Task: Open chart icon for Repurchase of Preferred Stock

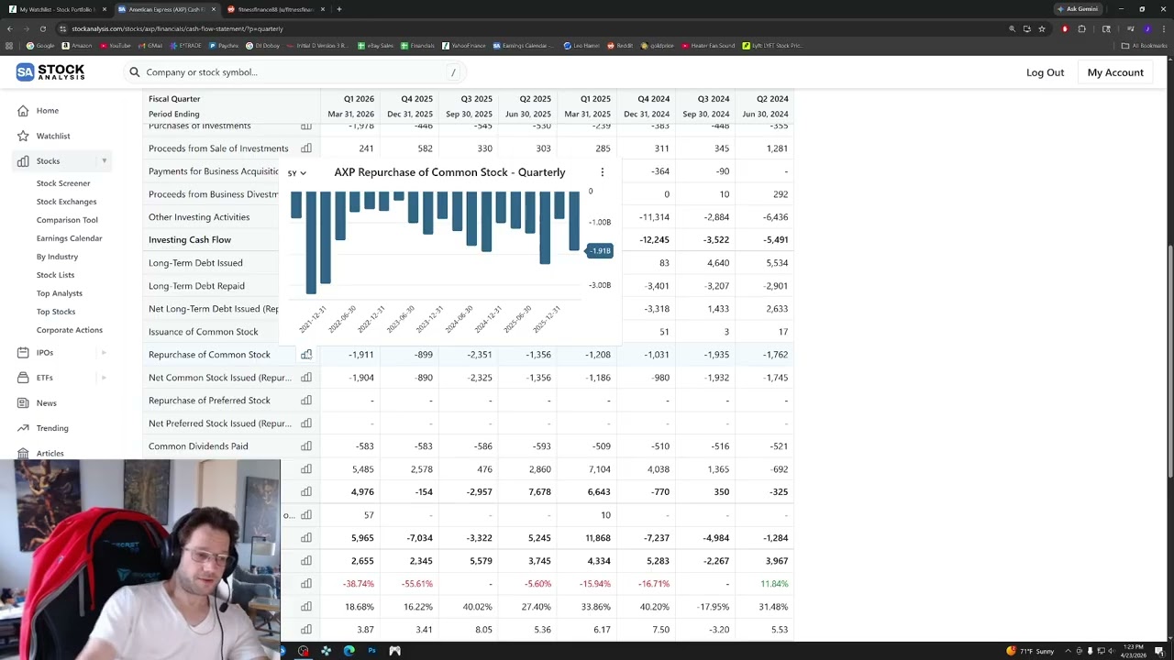Action: (306, 401)
